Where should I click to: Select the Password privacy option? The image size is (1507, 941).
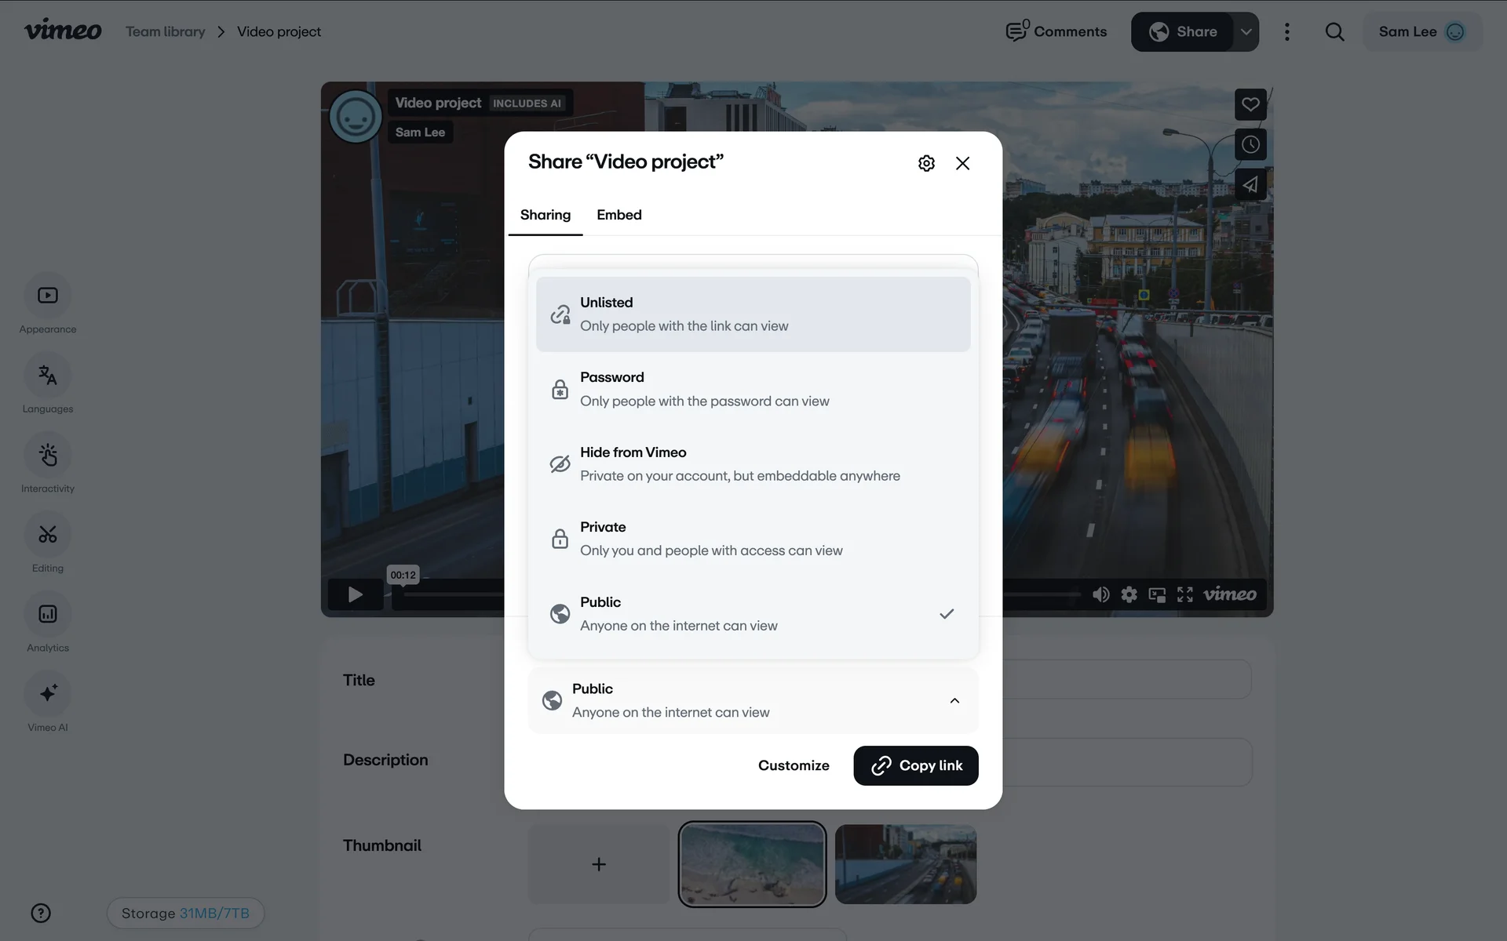[x=753, y=389]
